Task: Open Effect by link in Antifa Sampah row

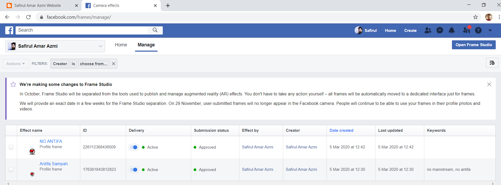Action: (x=257, y=169)
